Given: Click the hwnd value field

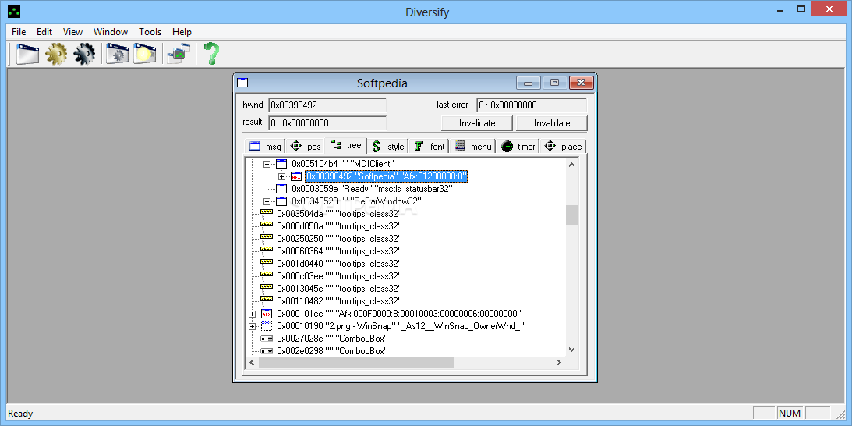Looking at the screenshot, I should point(327,105).
